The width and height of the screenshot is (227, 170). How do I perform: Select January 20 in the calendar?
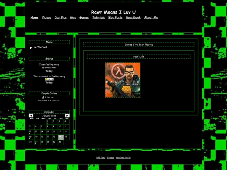click(37, 137)
